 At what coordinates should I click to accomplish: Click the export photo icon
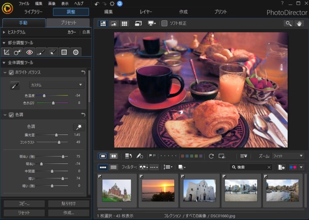tap(282, 167)
